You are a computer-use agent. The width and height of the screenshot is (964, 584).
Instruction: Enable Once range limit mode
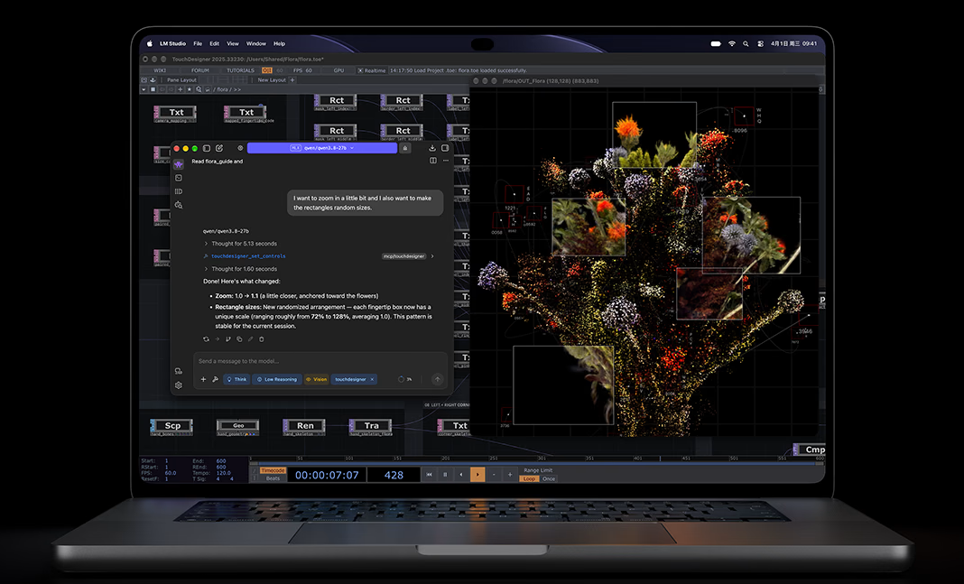pos(549,479)
